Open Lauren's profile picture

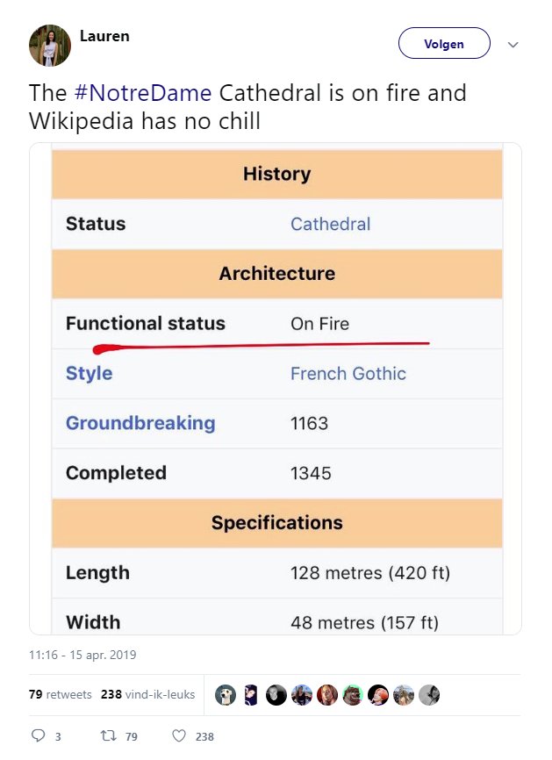point(50,45)
